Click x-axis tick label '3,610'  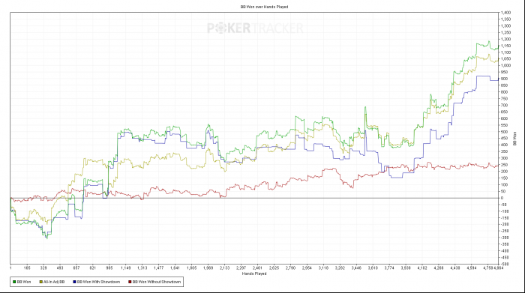(373, 268)
